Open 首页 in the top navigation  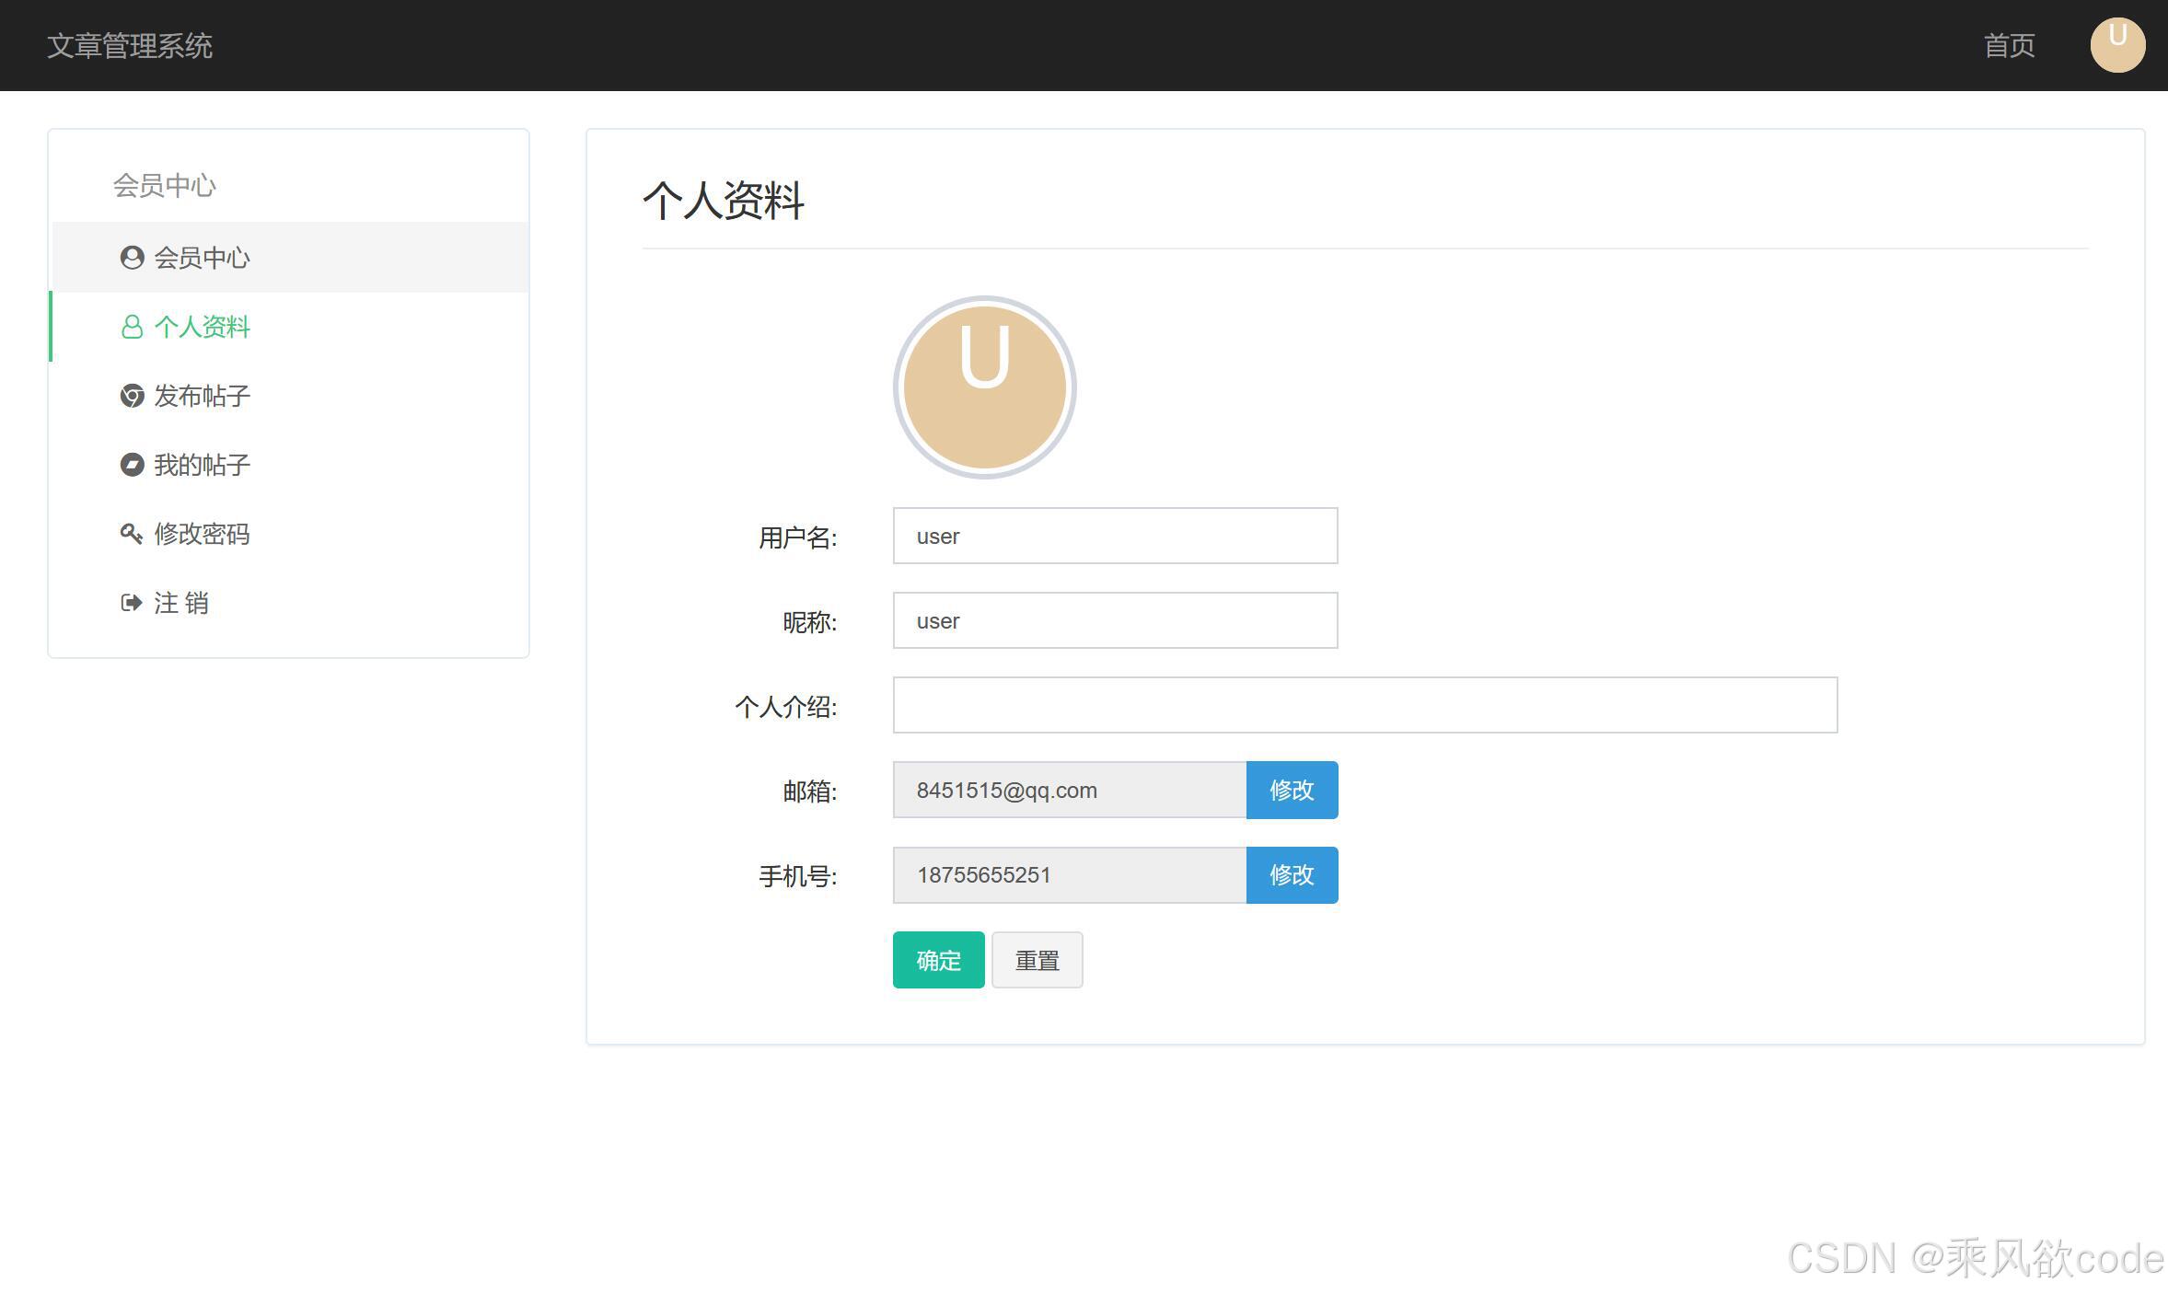2009,45
